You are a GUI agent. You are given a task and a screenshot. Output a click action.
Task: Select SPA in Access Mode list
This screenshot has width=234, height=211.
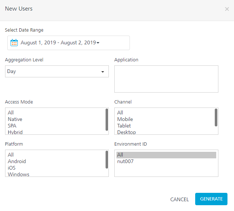click(12, 126)
